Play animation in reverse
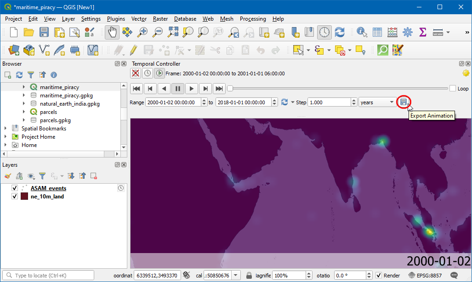Viewport: 472px width, 282px height. pos(164,89)
